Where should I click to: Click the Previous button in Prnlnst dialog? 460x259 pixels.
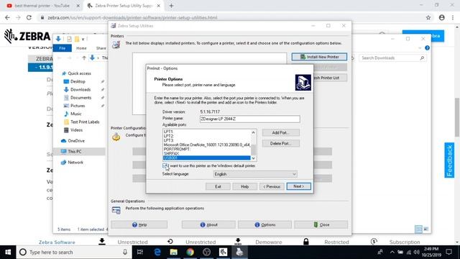pyautogui.click(x=272, y=186)
